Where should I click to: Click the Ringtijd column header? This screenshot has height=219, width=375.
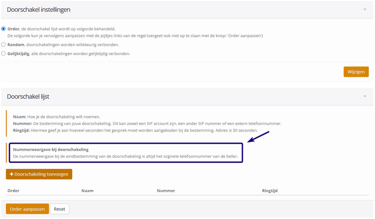[270, 191]
